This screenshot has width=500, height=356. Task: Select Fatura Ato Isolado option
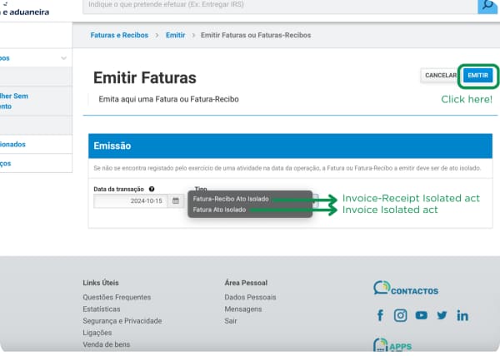point(219,210)
